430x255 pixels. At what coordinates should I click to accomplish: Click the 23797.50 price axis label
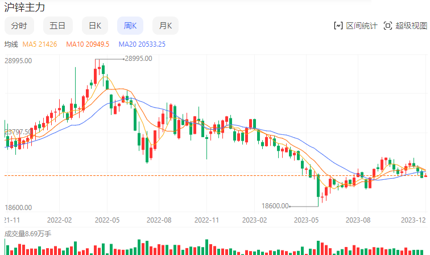coord(18,132)
